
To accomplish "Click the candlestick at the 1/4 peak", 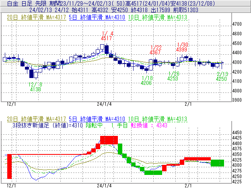I will coord(107,50).
